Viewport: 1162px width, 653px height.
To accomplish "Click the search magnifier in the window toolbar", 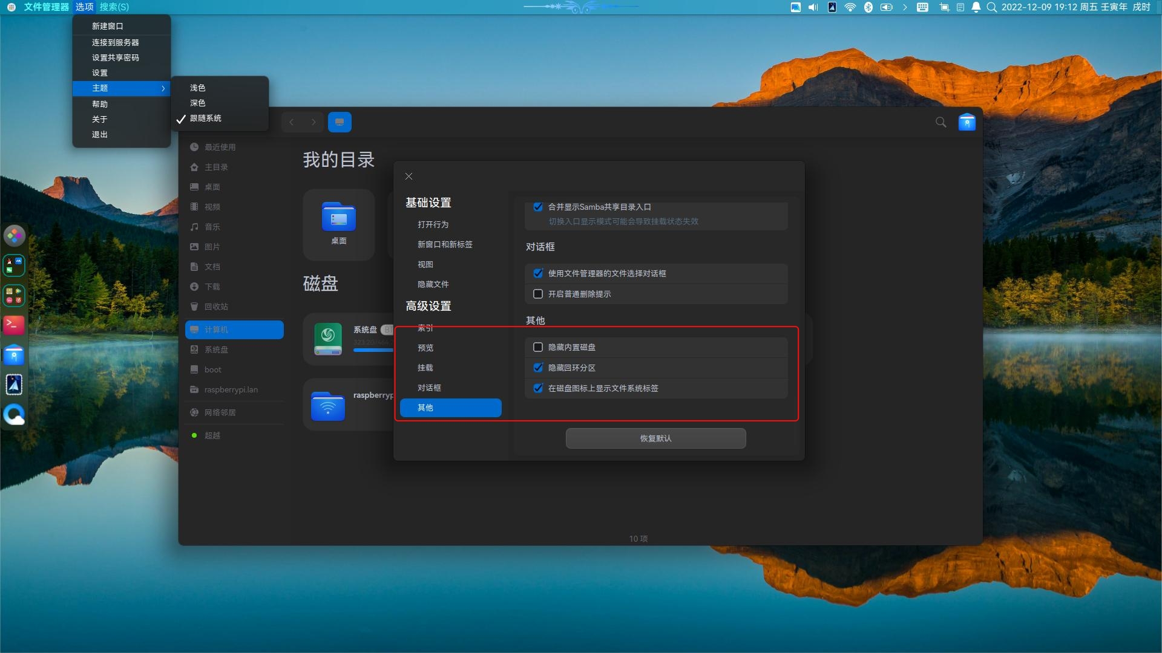I will 940,122.
